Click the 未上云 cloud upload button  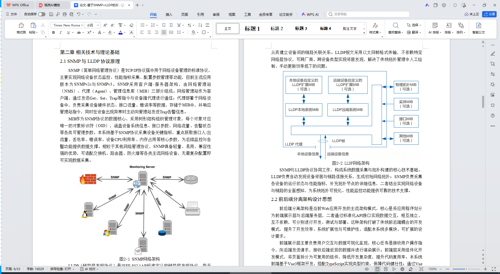[472, 14]
